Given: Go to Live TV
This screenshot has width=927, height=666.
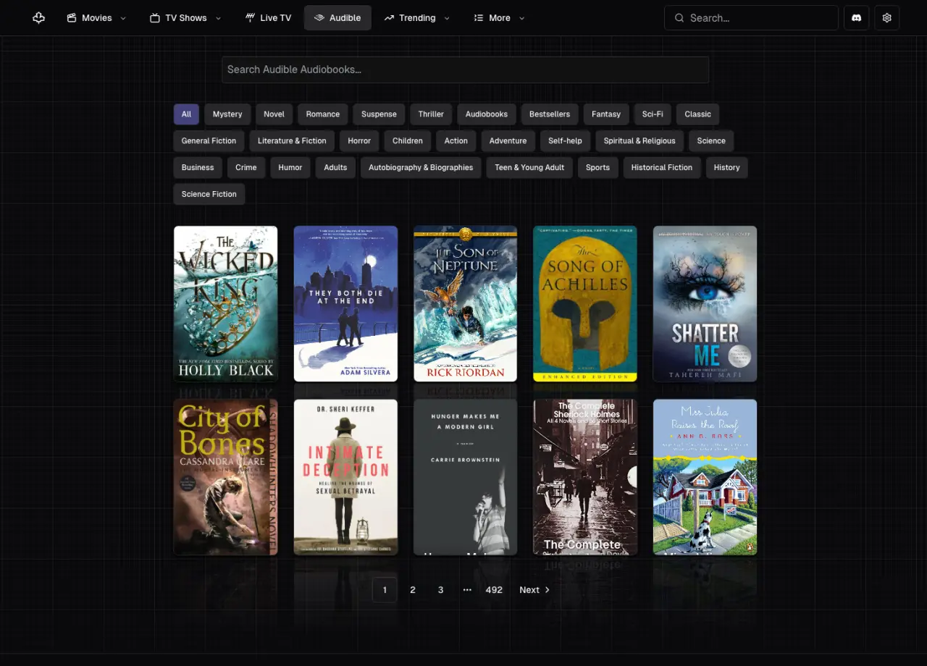Looking at the screenshot, I should coord(268,18).
